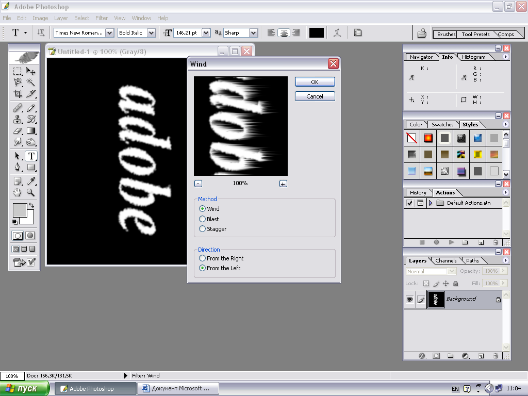This screenshot has width=528, height=396.
Task: Select the Horizontal Type tool in toolbox
Action: coord(31,156)
